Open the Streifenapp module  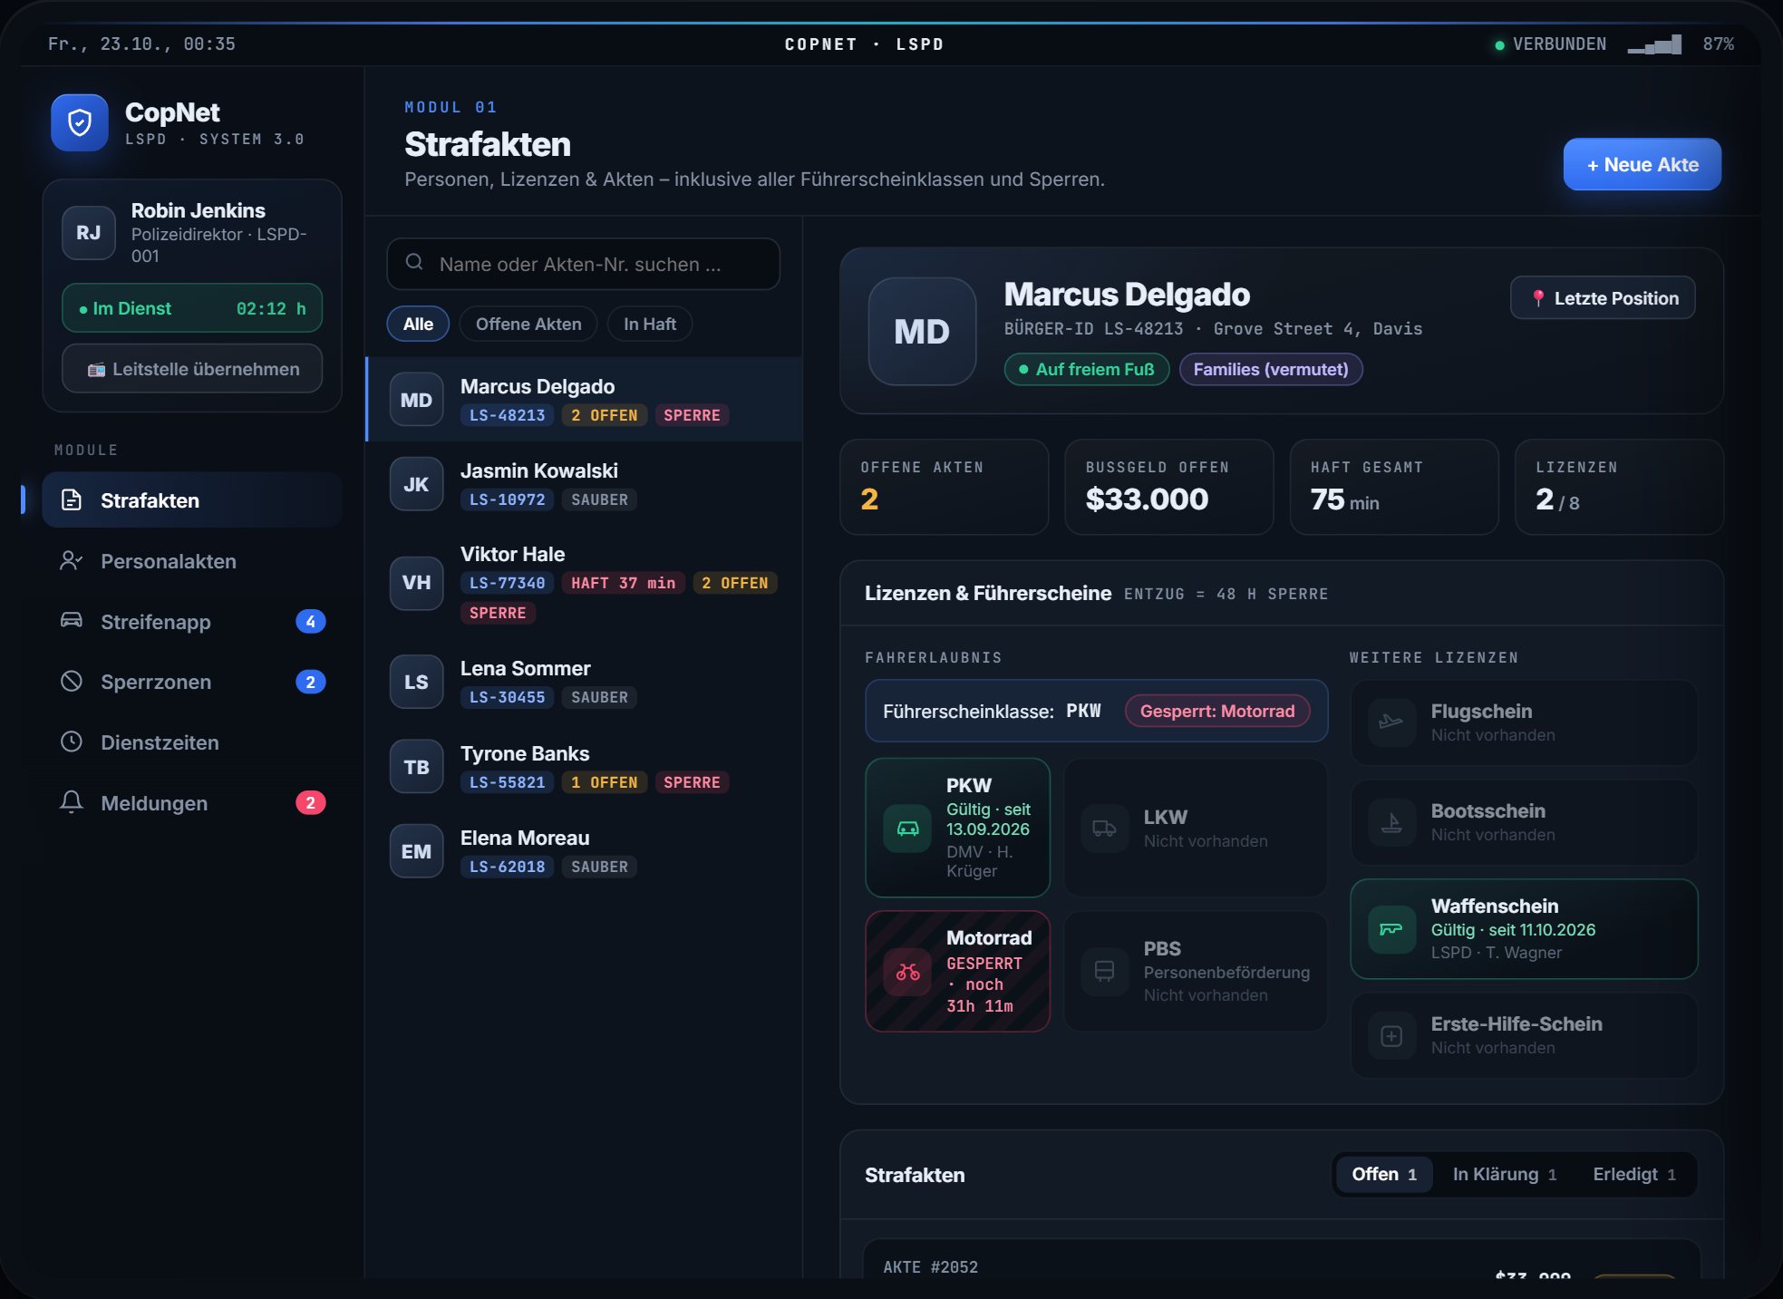[192, 621]
